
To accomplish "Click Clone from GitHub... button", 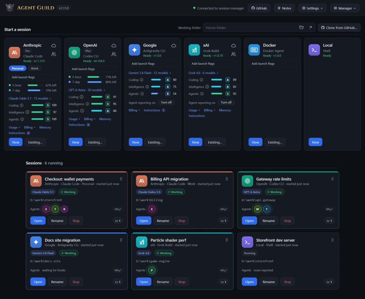I will (x=339, y=27).
